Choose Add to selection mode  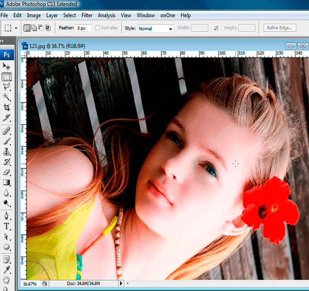(x=34, y=28)
